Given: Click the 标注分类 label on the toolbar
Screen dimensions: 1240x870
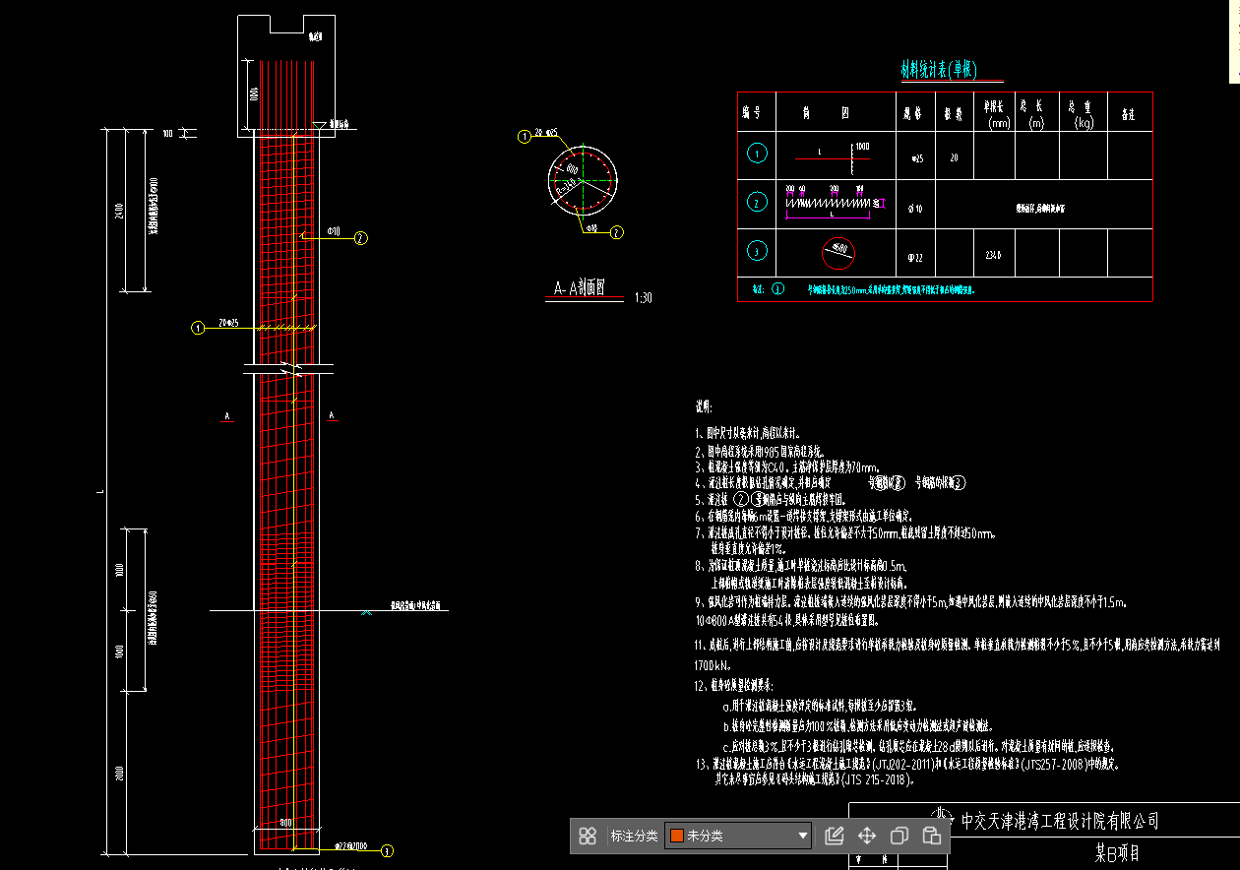Looking at the screenshot, I should (x=635, y=837).
